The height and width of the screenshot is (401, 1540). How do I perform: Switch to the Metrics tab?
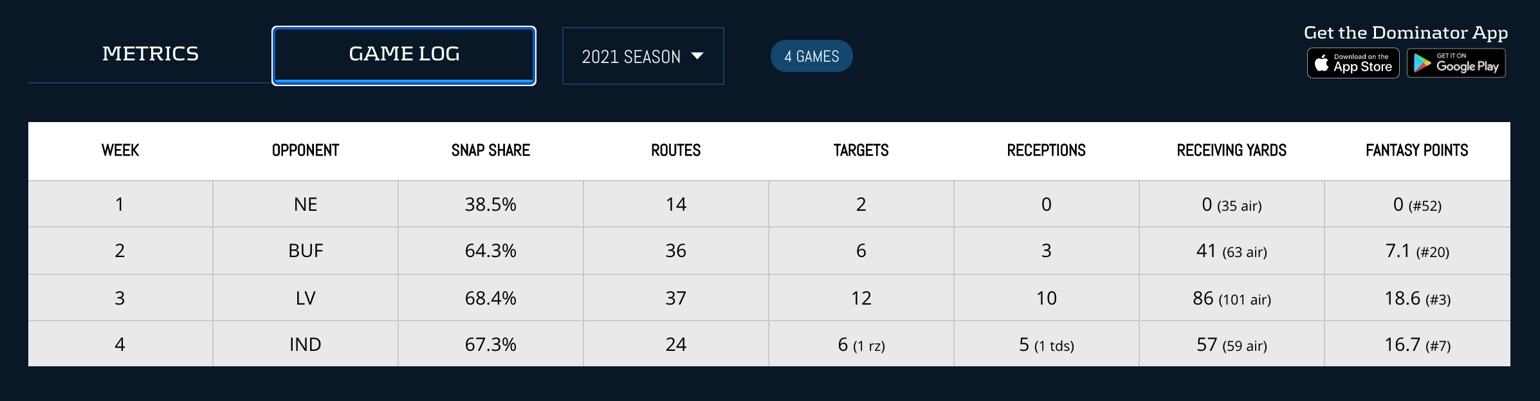(x=151, y=54)
